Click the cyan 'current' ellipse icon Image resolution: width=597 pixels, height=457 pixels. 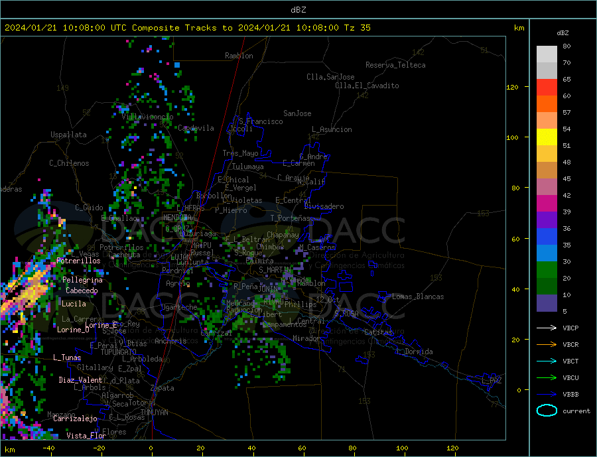[547, 411]
